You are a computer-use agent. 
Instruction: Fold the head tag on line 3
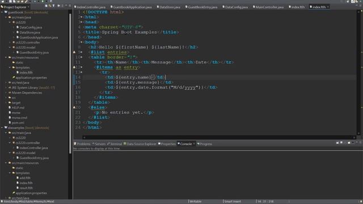tap(82, 22)
